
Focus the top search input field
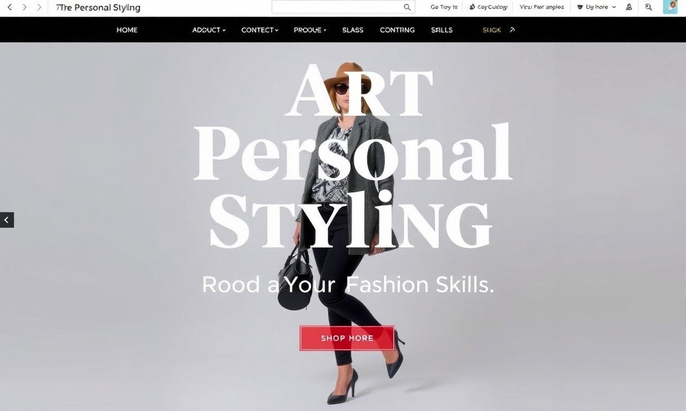tap(343, 7)
